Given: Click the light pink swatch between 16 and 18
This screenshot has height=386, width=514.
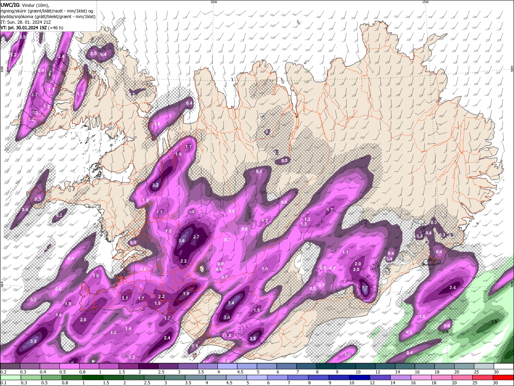Looking at the screenshot, I should [x=420, y=377].
